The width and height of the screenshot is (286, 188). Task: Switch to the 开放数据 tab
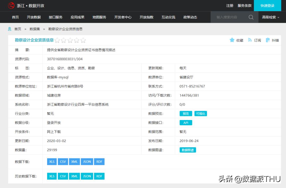click(x=34, y=17)
